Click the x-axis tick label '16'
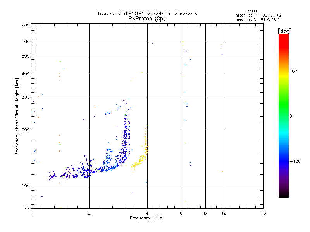 coord(263,213)
